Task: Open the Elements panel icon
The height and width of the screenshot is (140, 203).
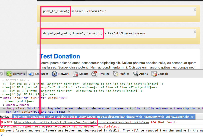Action: [x=9, y=74]
